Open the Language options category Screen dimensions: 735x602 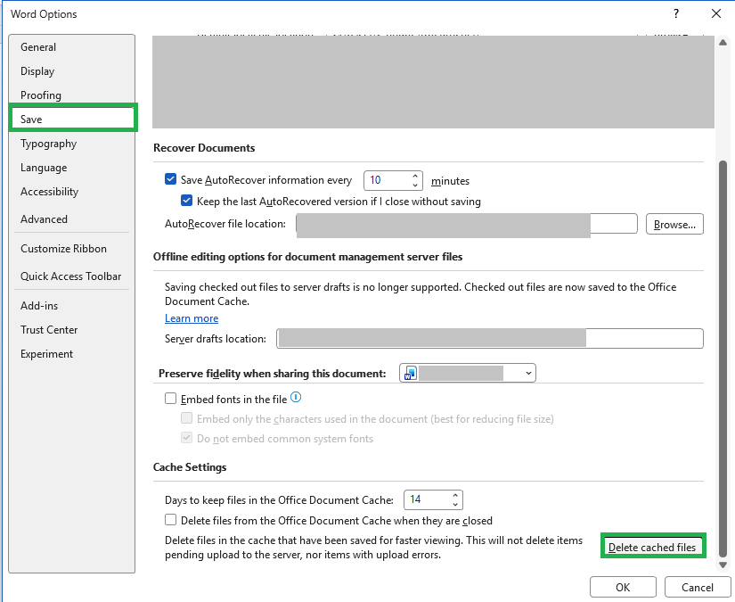point(72,168)
